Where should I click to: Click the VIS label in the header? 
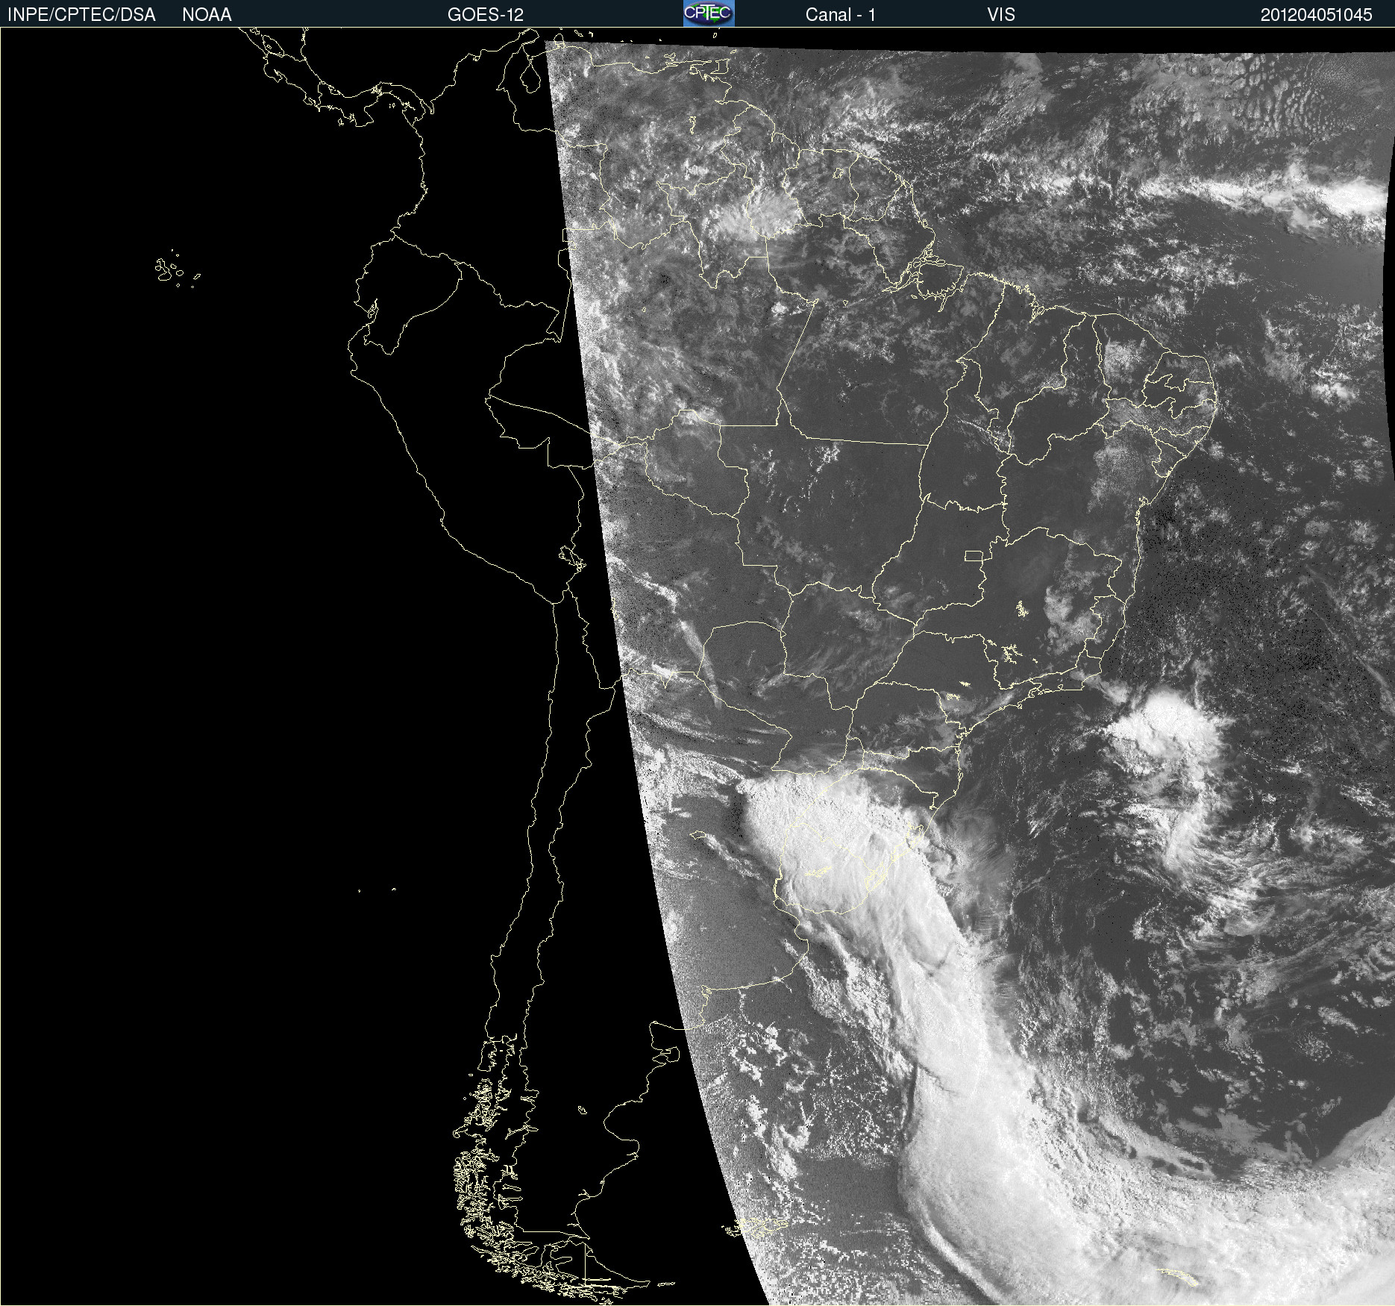tap(1001, 15)
